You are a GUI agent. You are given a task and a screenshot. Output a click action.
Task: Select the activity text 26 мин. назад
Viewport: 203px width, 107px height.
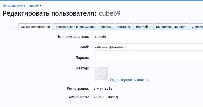click(x=106, y=97)
